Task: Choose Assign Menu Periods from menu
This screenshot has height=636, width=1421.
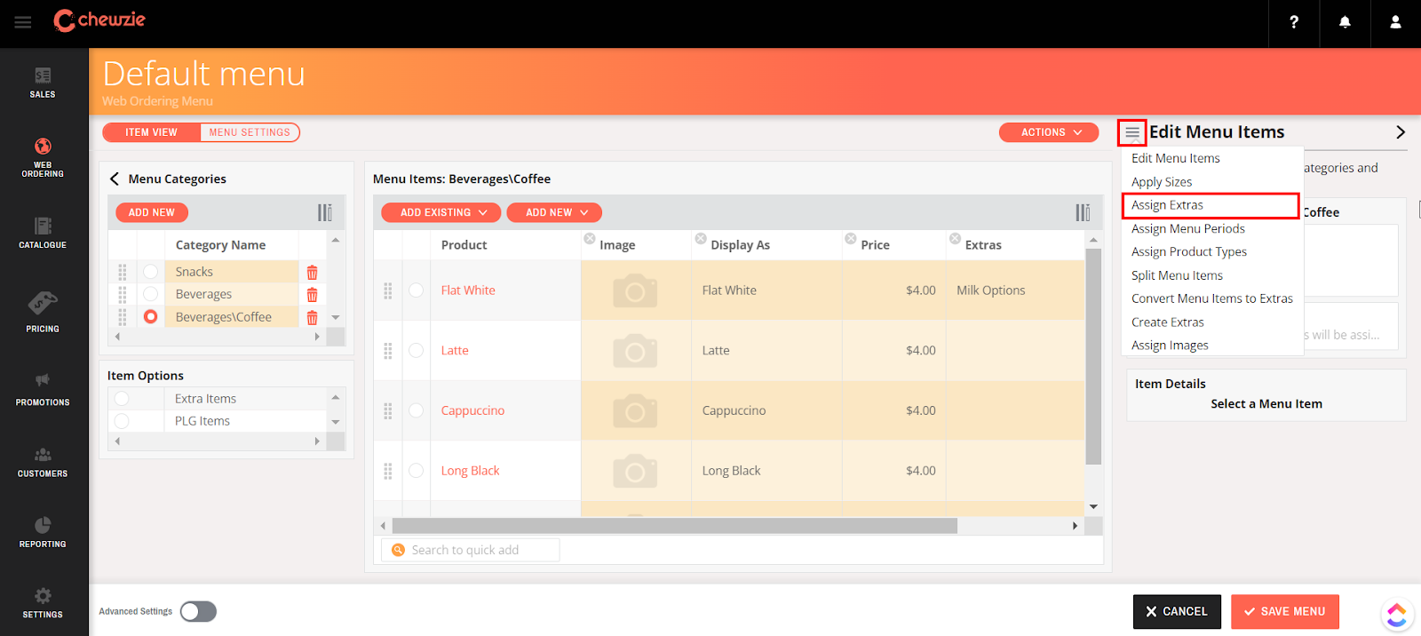Action: (1188, 228)
